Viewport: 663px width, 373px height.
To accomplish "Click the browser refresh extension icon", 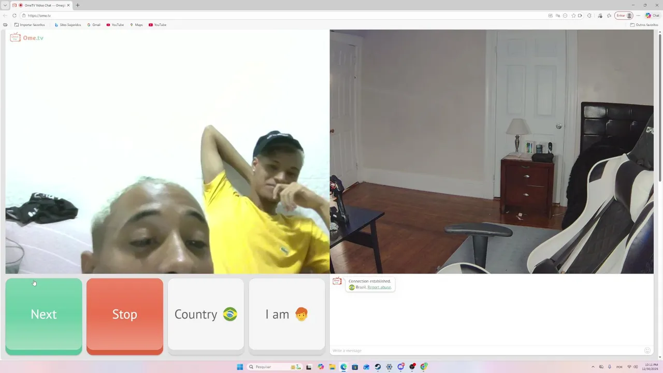I will pyautogui.click(x=589, y=16).
